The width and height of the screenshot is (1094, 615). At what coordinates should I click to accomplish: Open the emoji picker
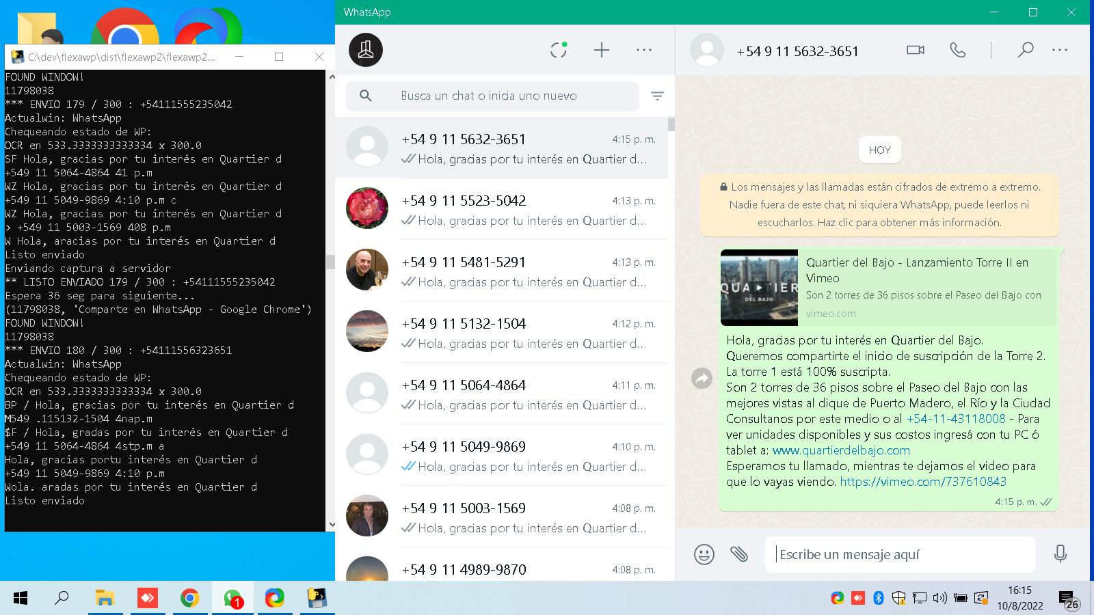pyautogui.click(x=704, y=553)
